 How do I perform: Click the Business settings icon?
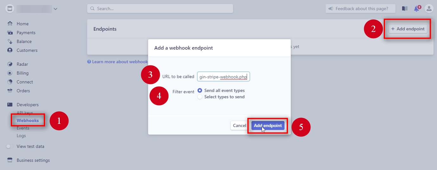click(x=10, y=160)
